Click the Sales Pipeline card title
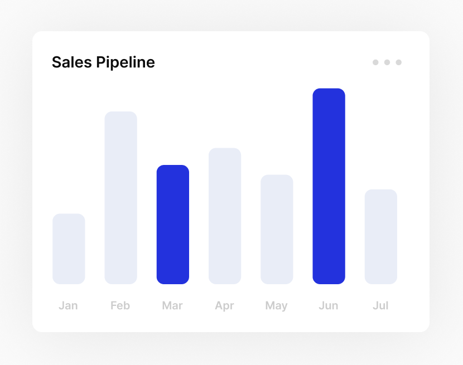Viewport: 463px width, 365px height. point(103,62)
